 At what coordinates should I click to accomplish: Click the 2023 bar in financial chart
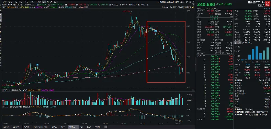(x=257, y=53)
